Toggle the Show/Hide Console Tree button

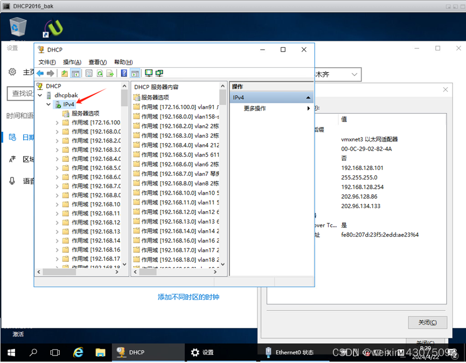75,74
